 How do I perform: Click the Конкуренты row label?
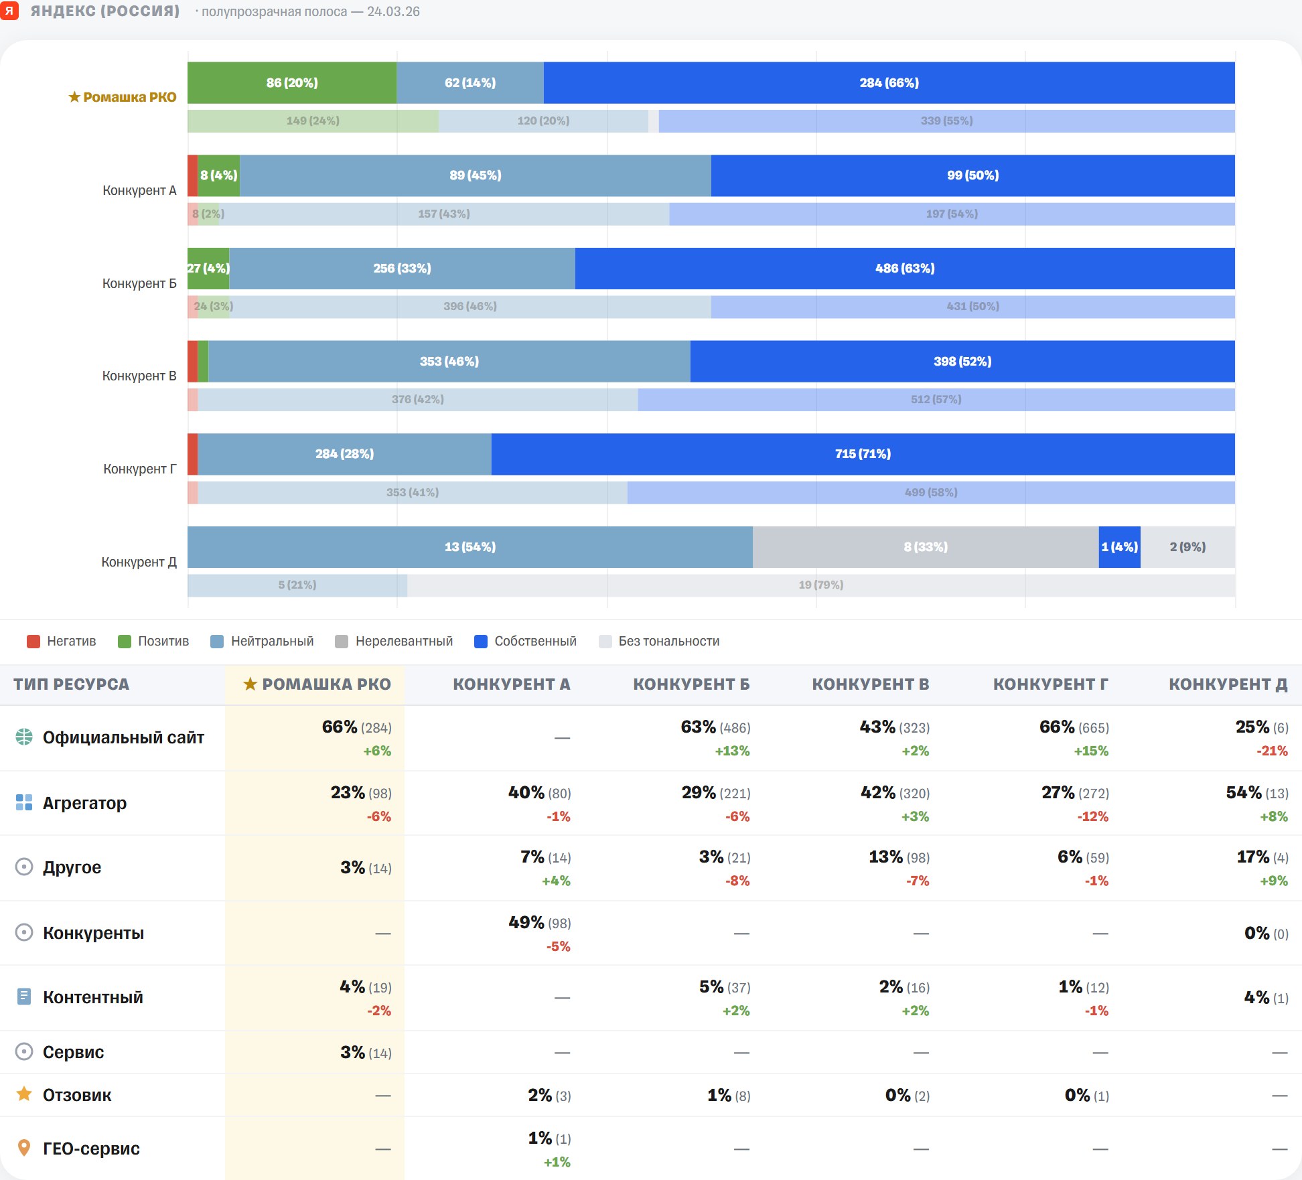(93, 933)
